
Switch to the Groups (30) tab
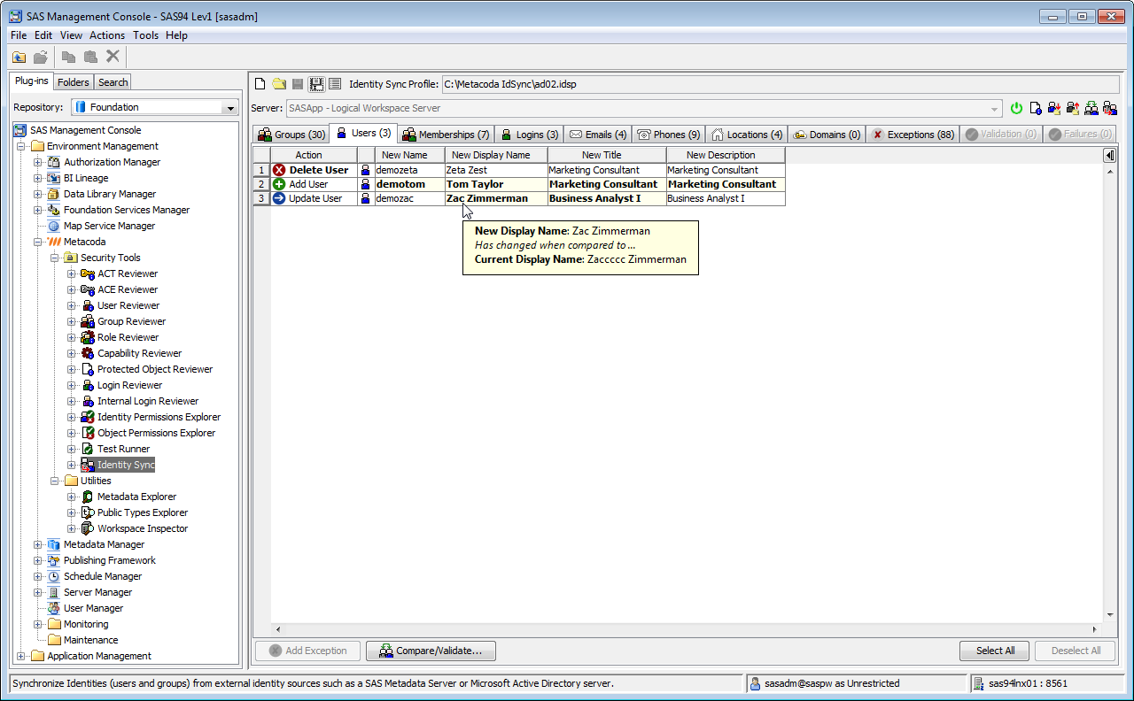point(291,135)
